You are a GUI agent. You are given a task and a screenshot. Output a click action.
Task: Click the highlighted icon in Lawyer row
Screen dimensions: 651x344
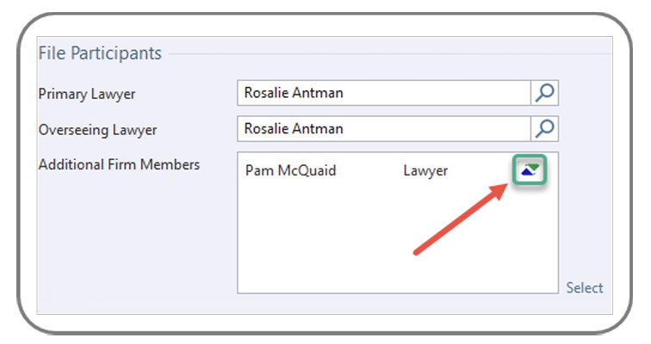(530, 169)
